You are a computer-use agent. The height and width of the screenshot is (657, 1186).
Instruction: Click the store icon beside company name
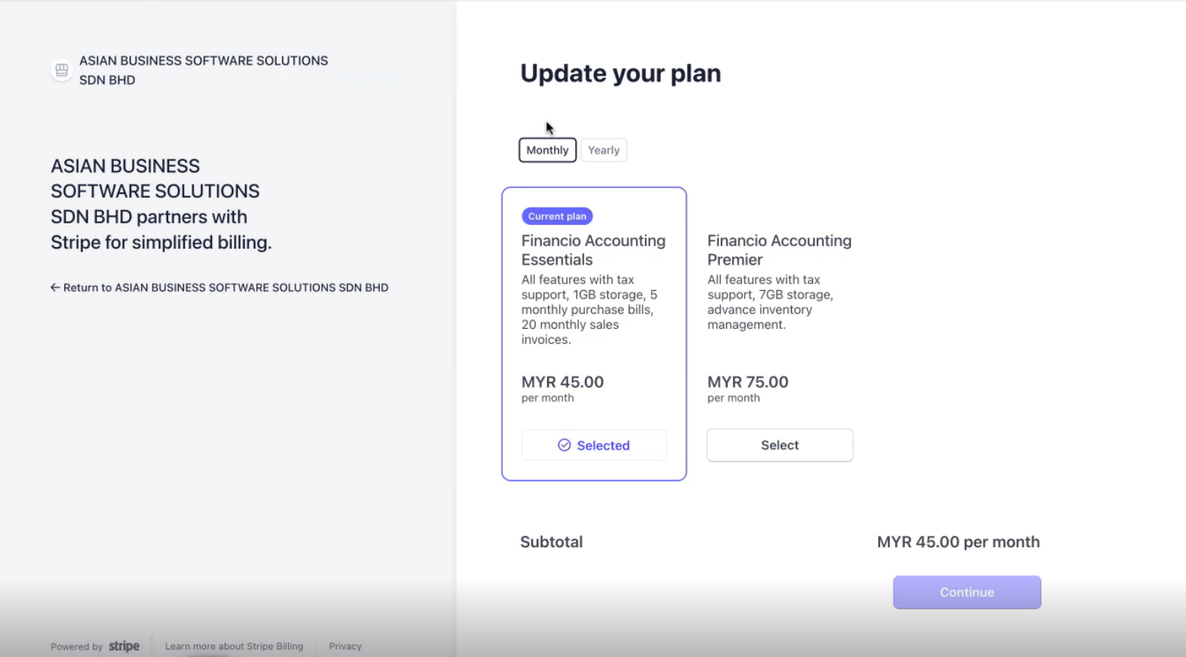coord(61,70)
